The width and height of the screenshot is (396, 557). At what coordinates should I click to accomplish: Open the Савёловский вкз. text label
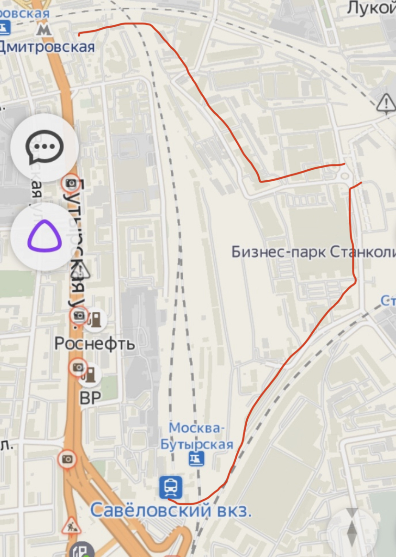point(171,511)
